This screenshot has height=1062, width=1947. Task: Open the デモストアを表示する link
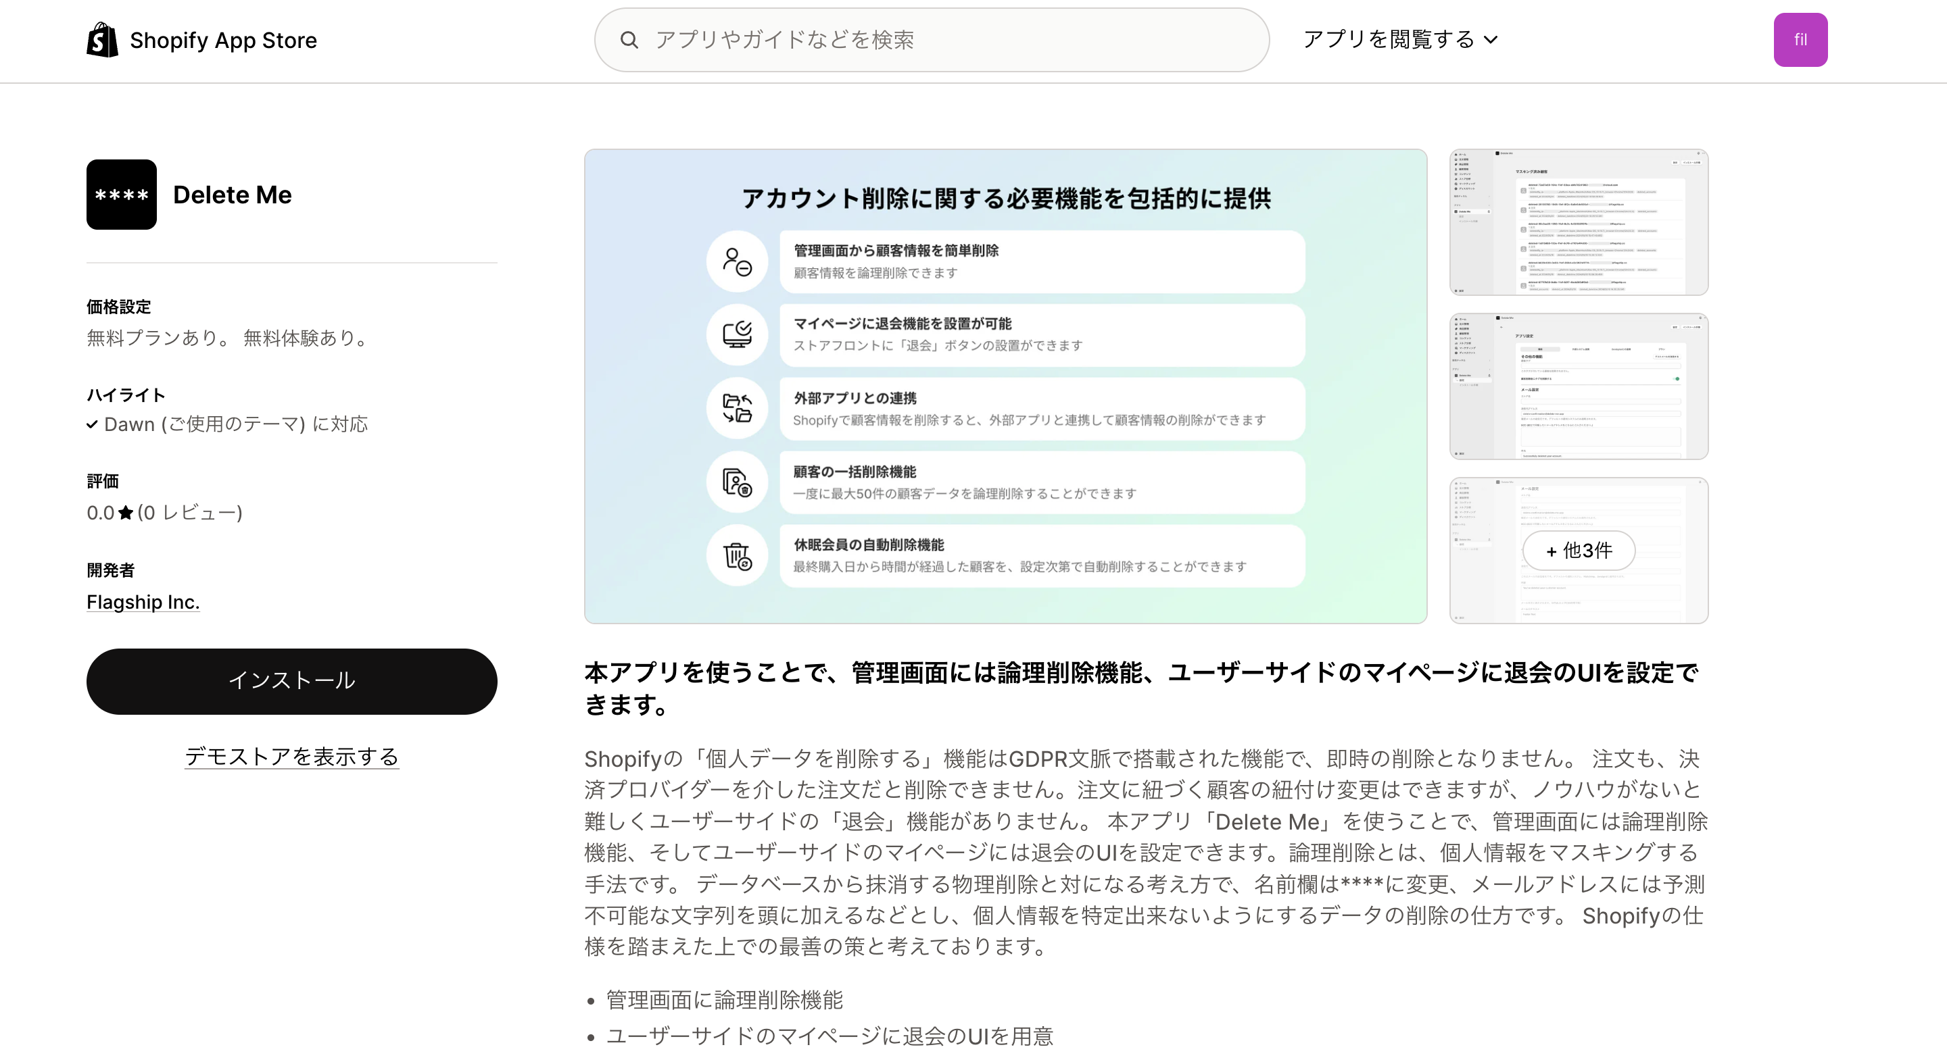[292, 756]
